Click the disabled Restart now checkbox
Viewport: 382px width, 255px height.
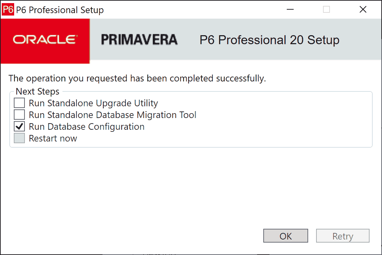coord(19,138)
